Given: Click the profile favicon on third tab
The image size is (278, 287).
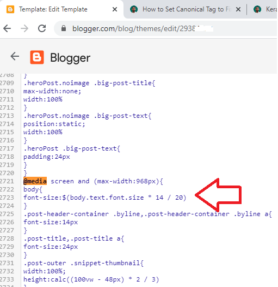Looking at the screenshot, I should [x=257, y=9].
